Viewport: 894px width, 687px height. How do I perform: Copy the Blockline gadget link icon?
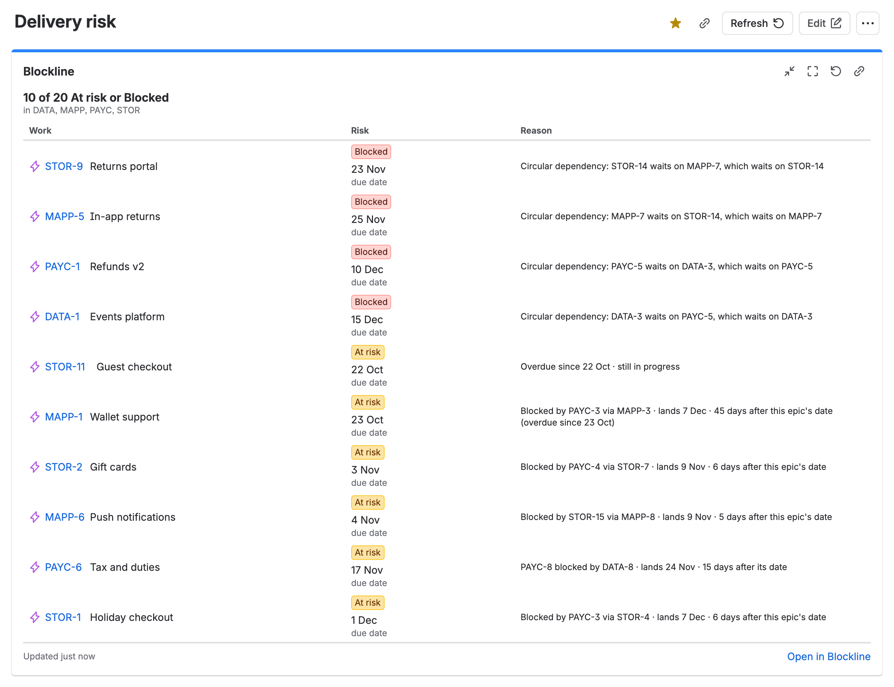859,71
